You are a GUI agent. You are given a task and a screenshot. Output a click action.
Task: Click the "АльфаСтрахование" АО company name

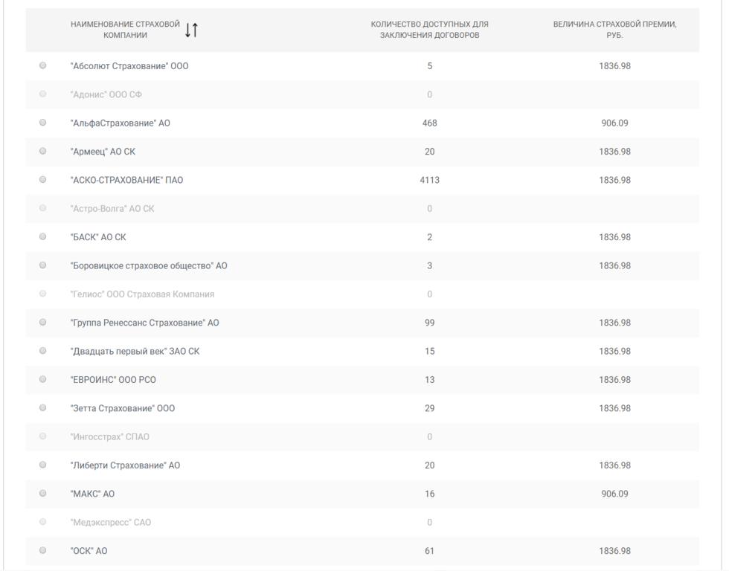coord(121,123)
